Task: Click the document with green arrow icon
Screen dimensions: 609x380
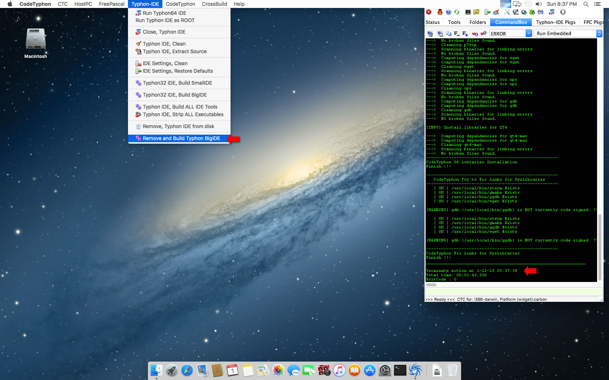Action: (488, 12)
